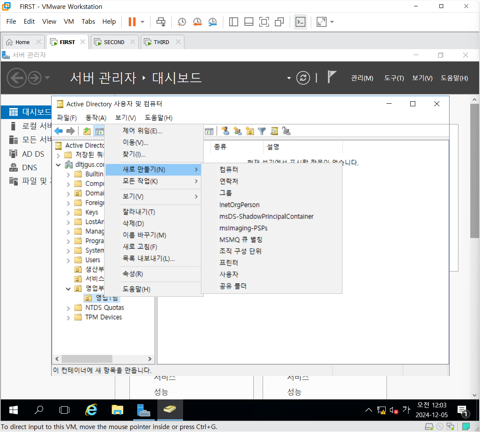Create a new user via toolbar icon
The image size is (480, 432).
(x=225, y=131)
